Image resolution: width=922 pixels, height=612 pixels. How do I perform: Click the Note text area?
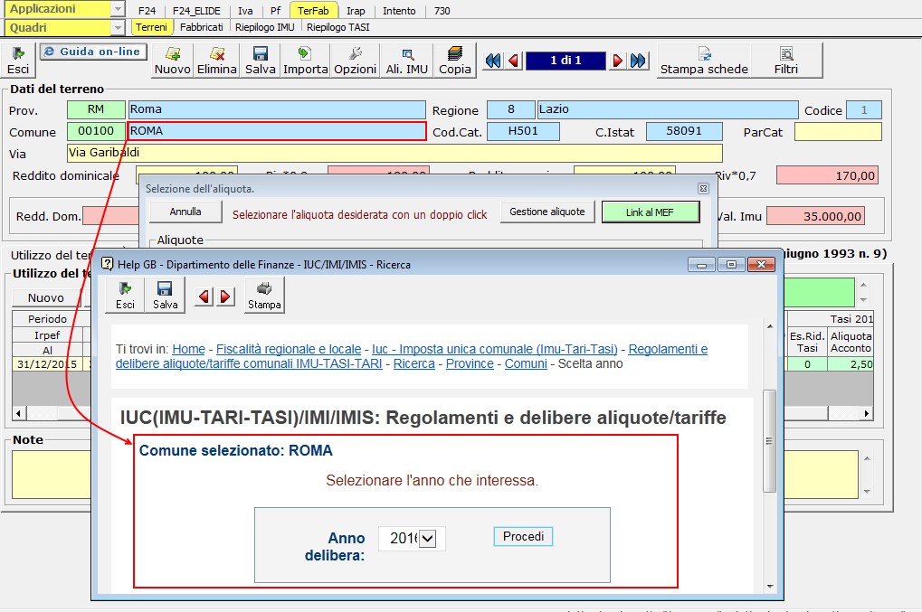click(52, 475)
